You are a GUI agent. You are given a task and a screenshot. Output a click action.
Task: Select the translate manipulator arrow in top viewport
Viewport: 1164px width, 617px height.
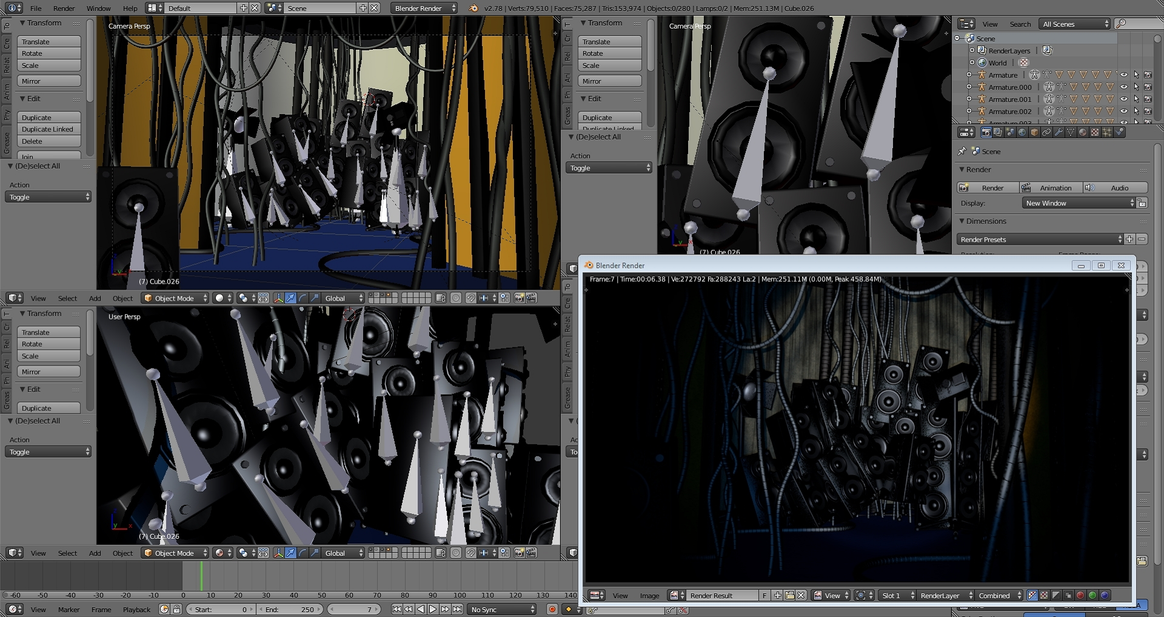pos(290,298)
